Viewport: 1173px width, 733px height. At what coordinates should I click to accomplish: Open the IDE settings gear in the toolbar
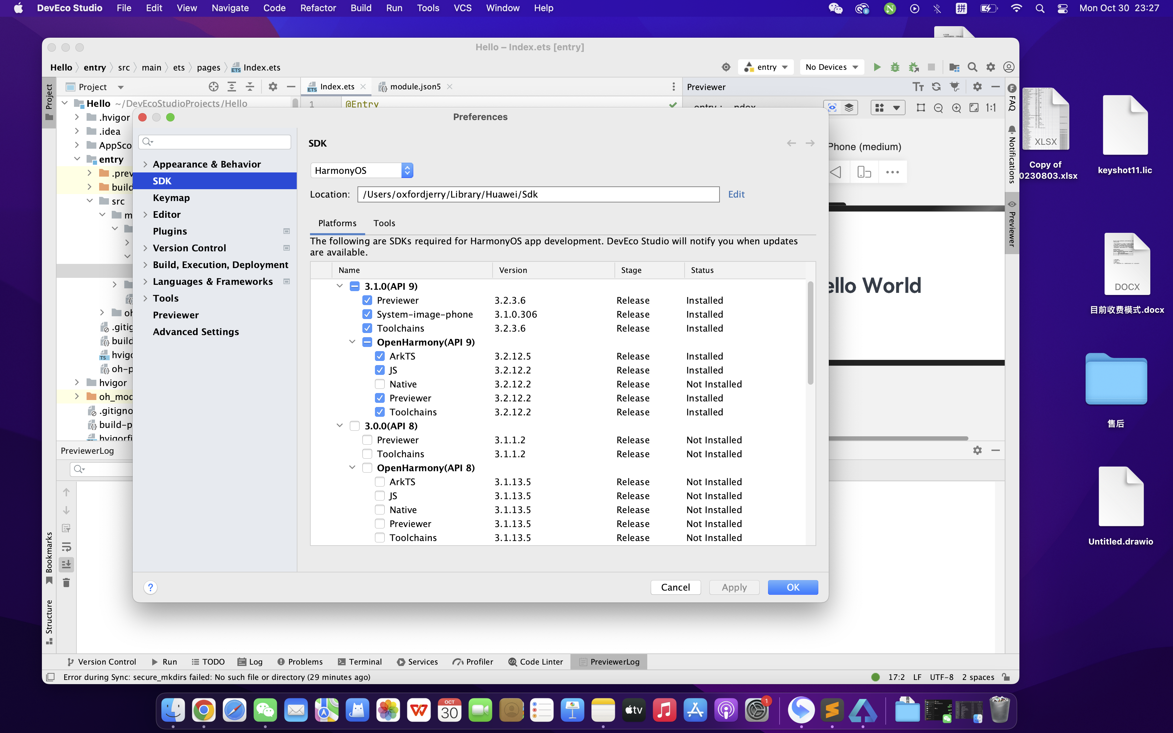coord(991,67)
